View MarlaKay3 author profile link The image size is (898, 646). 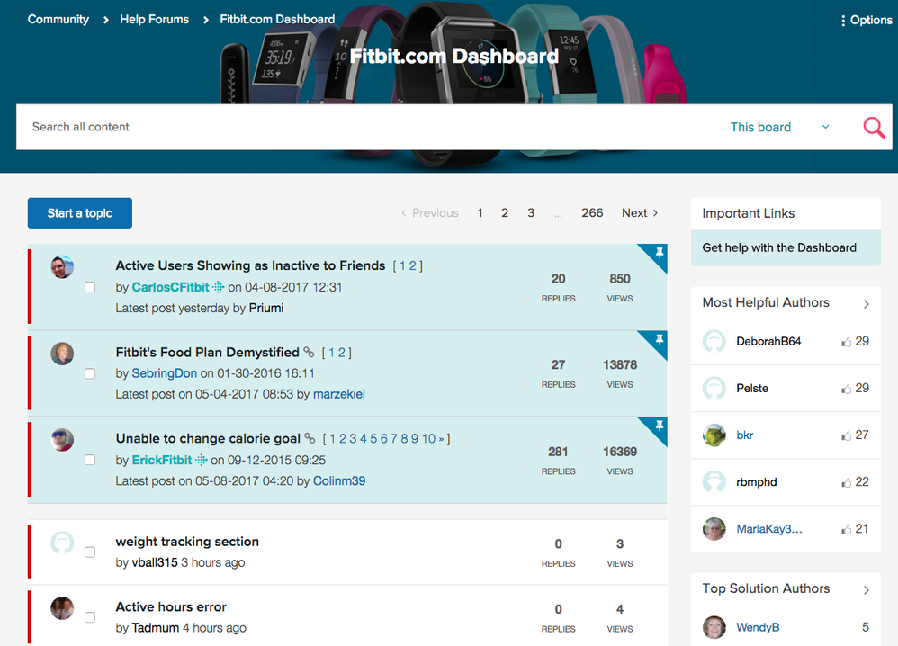pyautogui.click(x=769, y=529)
